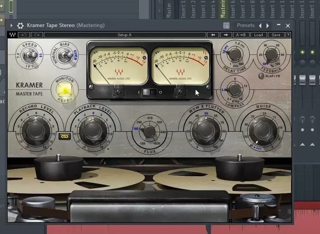Select next preset in title bar
Image resolution: width=320 pixels, height=234 pixels.
(267, 26)
